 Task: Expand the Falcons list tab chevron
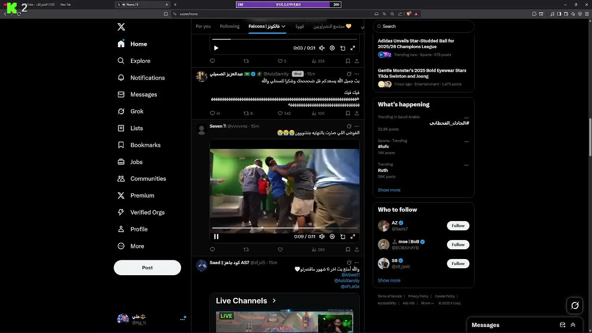point(283,26)
